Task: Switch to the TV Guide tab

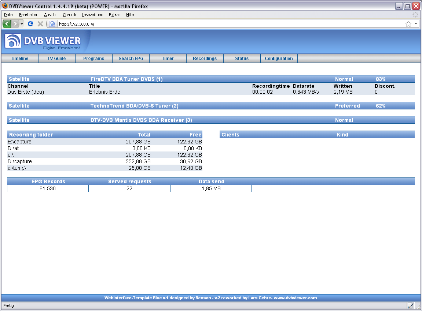Action: [x=57, y=59]
